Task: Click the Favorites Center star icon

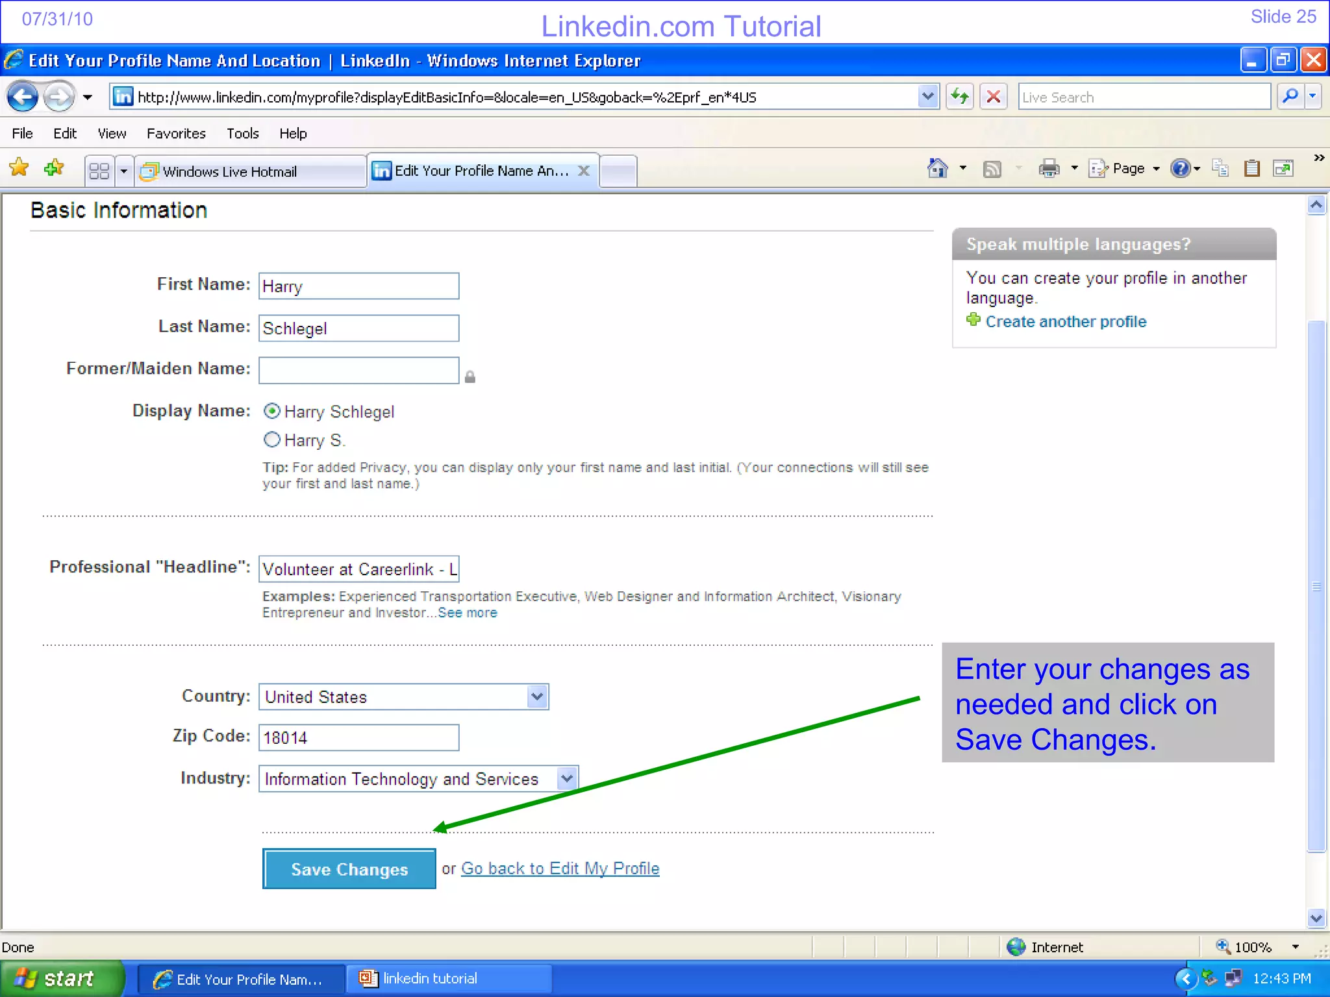Action: point(19,168)
